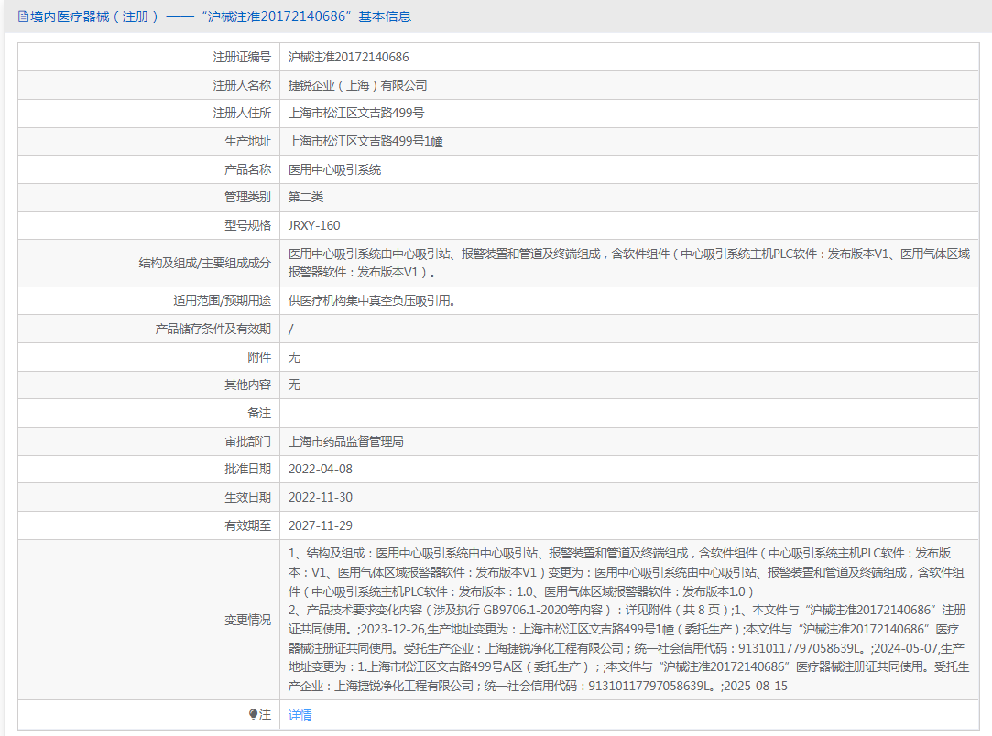This screenshot has width=992, height=736.
Task: Click the 无 value in the 其他内容 row
Action: pyautogui.click(x=294, y=384)
